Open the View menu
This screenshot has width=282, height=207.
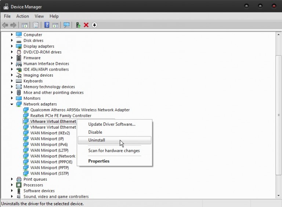[x=39, y=16]
